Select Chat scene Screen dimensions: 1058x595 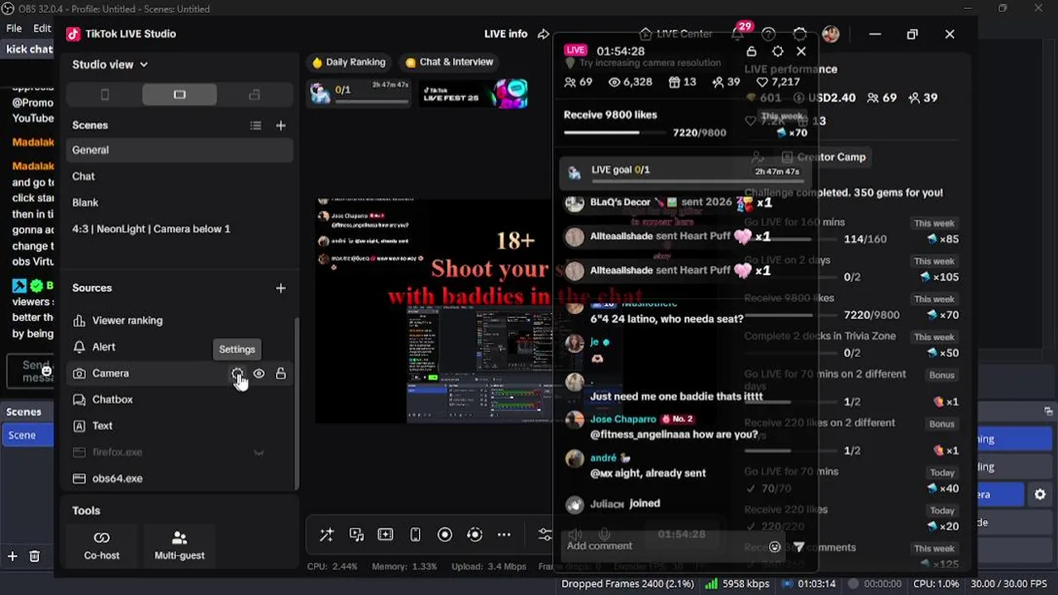tap(179, 176)
